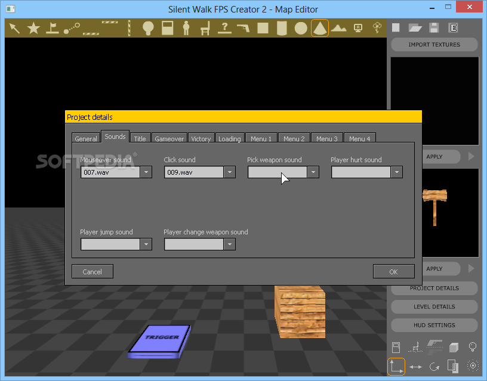Open the Click sound dropdown
The height and width of the screenshot is (381, 487).
[230, 172]
